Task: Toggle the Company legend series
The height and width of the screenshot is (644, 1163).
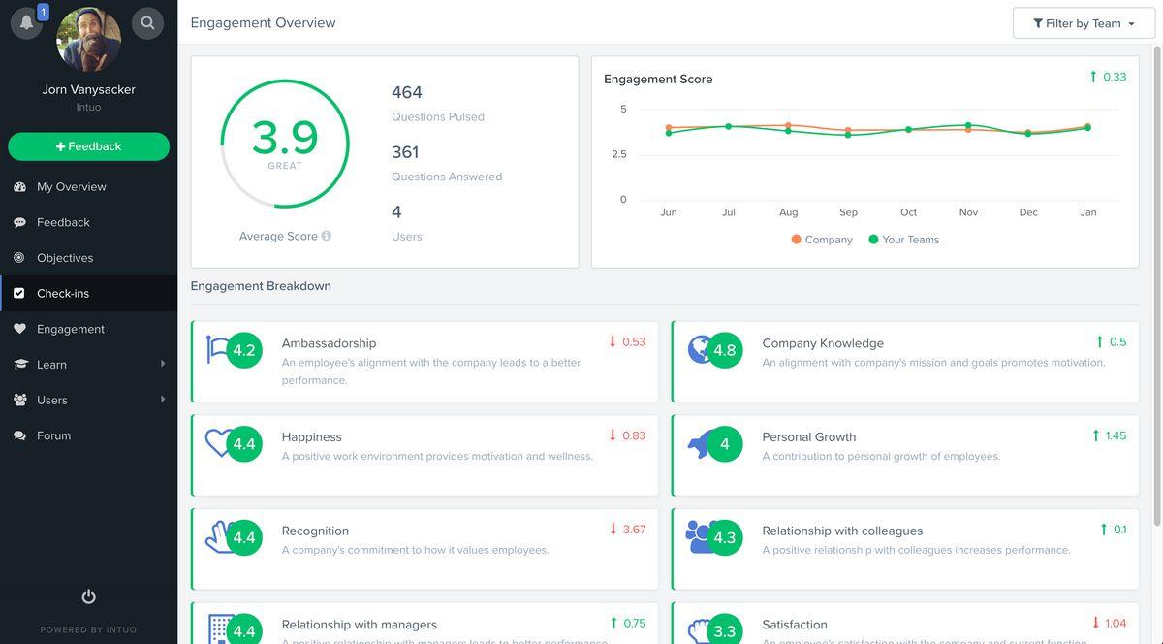Action: 822,240
